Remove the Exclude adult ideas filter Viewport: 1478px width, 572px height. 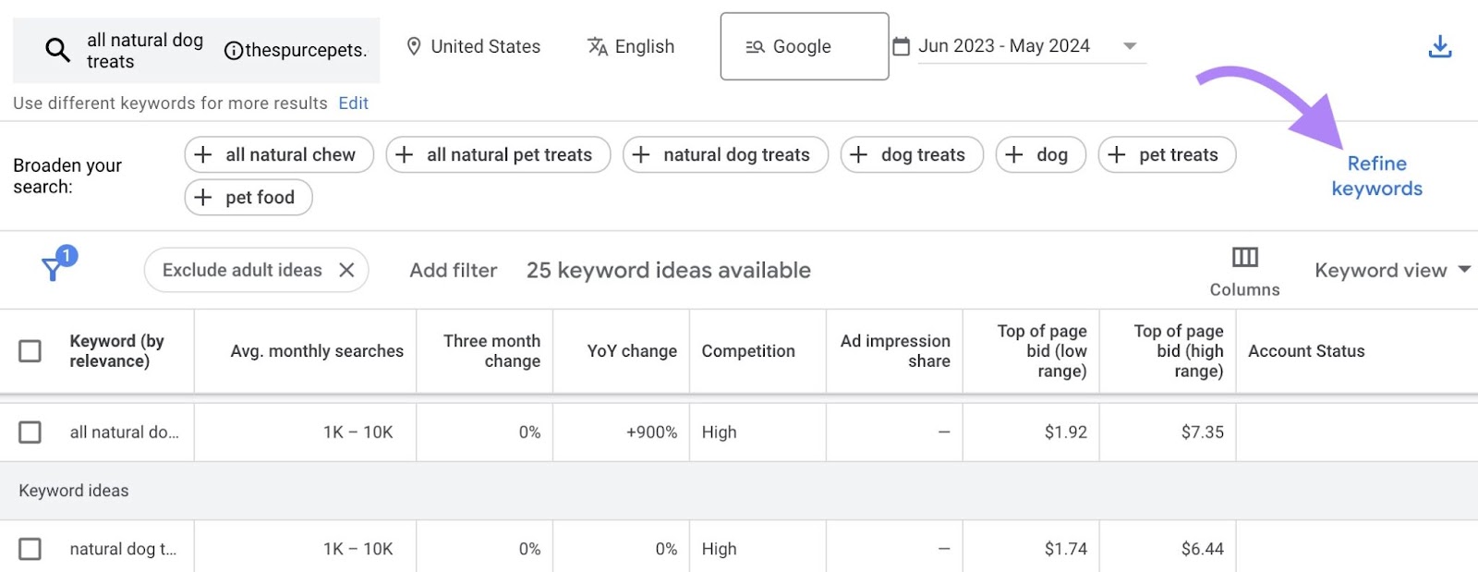(346, 270)
